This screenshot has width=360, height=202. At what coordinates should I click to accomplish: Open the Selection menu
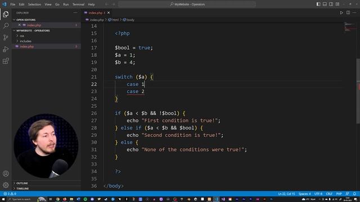coord(34,4)
